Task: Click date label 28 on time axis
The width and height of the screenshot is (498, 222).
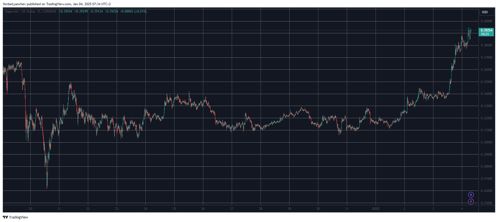Action: click(x=261, y=209)
